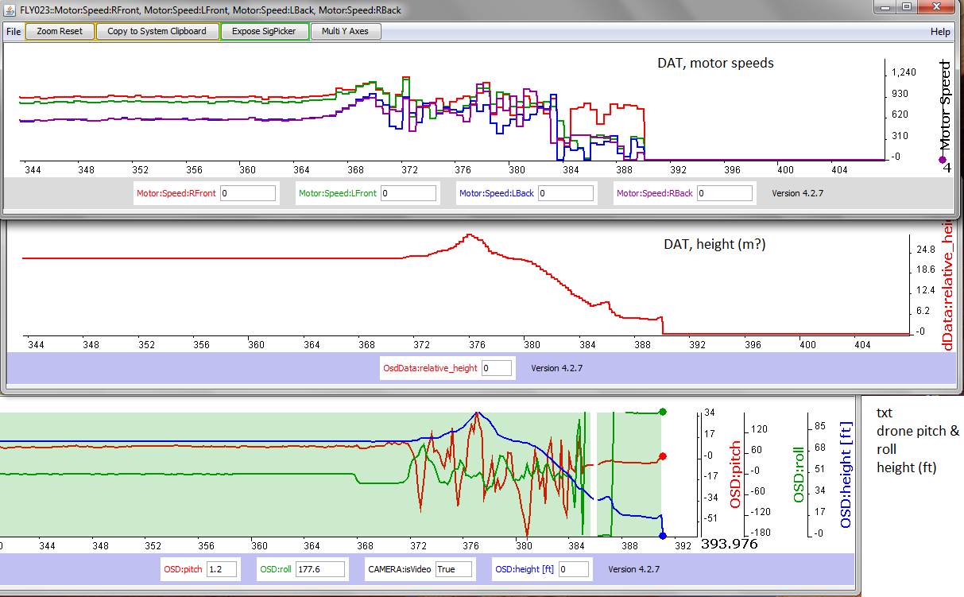
Task: Open the Help menu
Action: coord(940,32)
